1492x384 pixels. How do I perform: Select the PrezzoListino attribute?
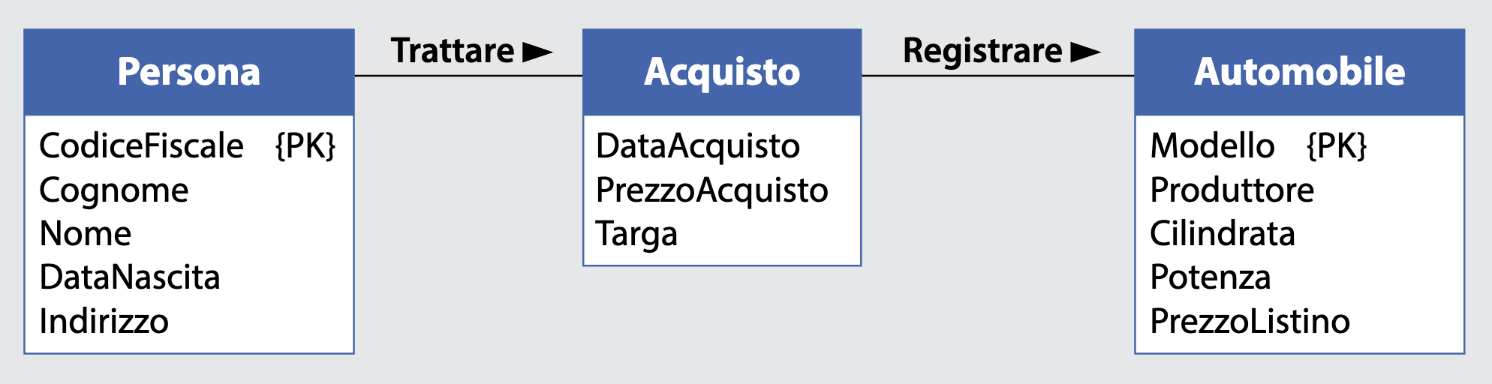click(x=1250, y=322)
